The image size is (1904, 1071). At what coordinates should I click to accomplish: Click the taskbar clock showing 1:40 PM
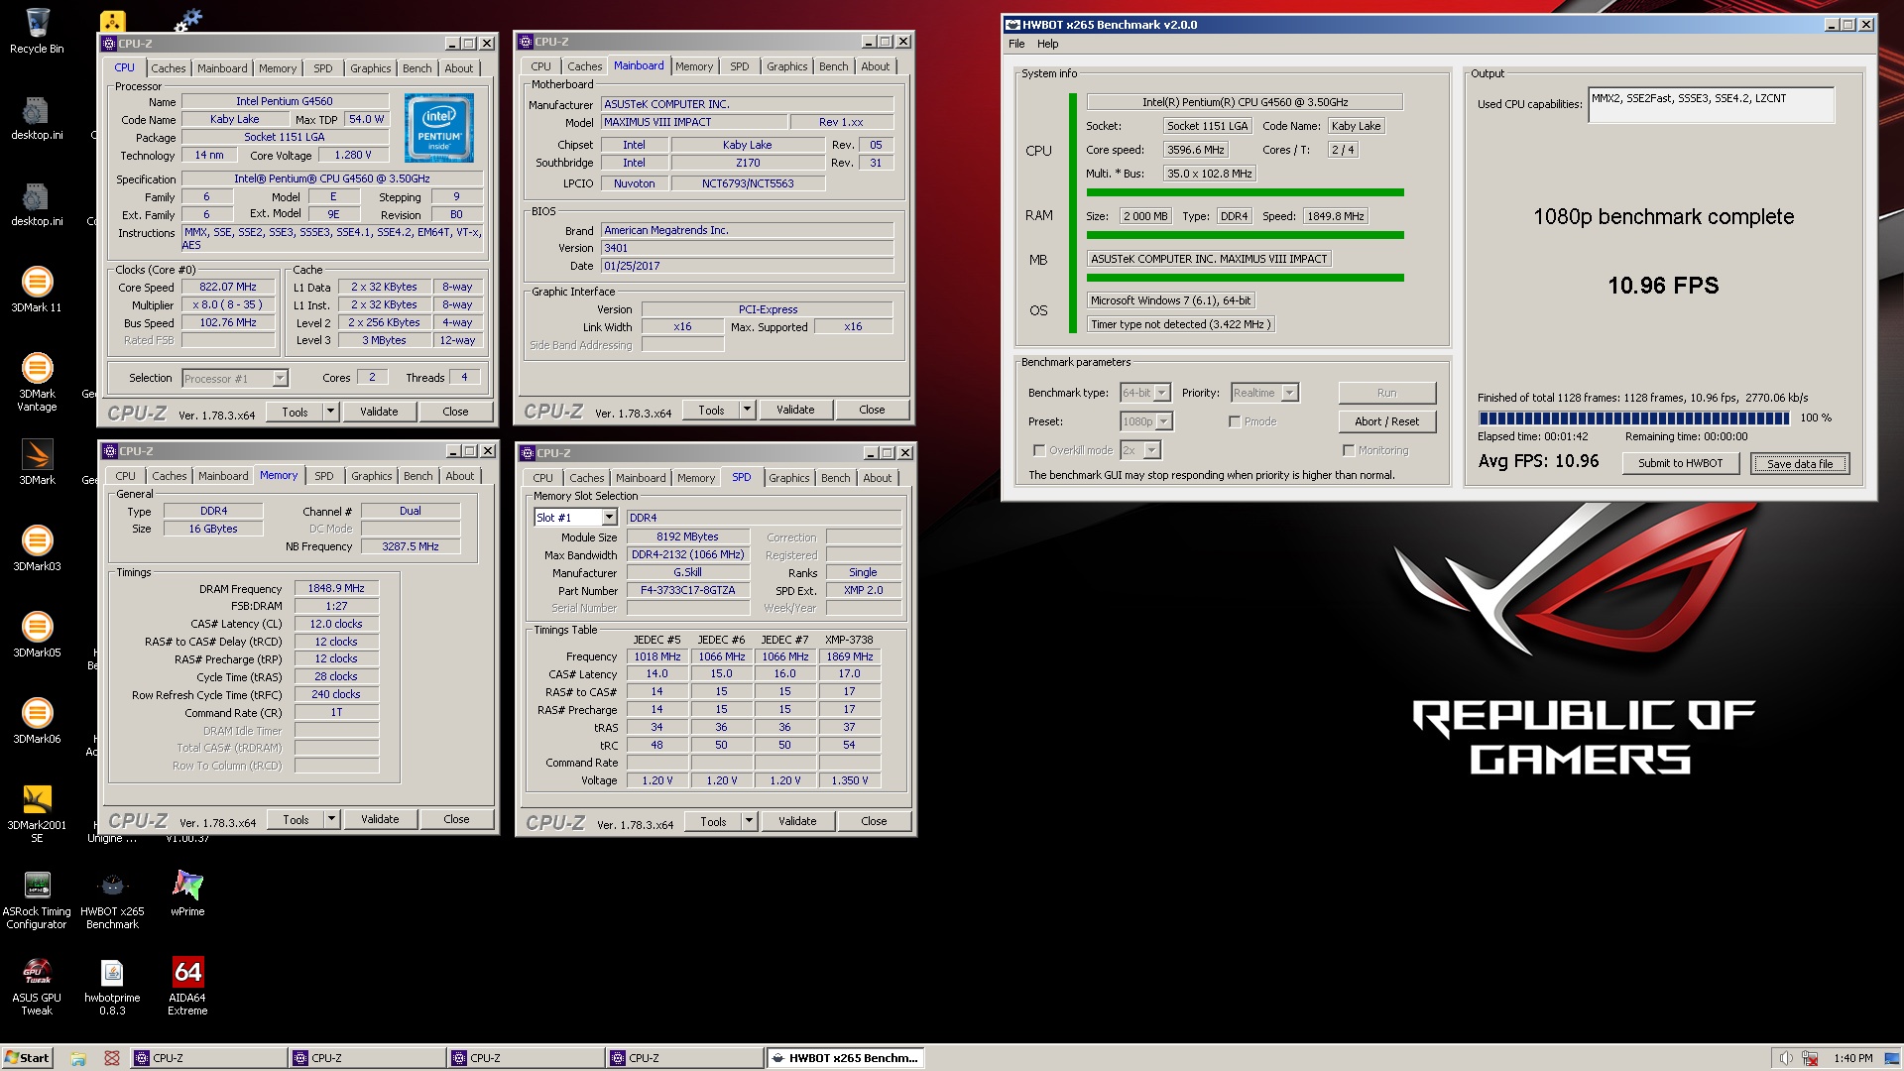(x=1852, y=1058)
